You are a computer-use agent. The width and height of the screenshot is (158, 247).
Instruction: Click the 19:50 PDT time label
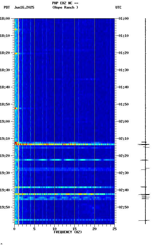click(5, 207)
